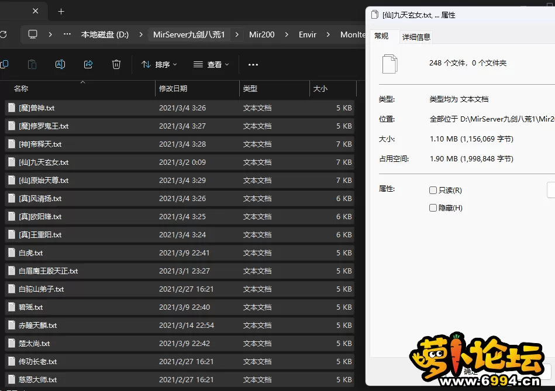Image resolution: width=555 pixels, height=391 pixels.
Task: Expand chevron after Mir200 breadcrumb
Action: pos(287,34)
